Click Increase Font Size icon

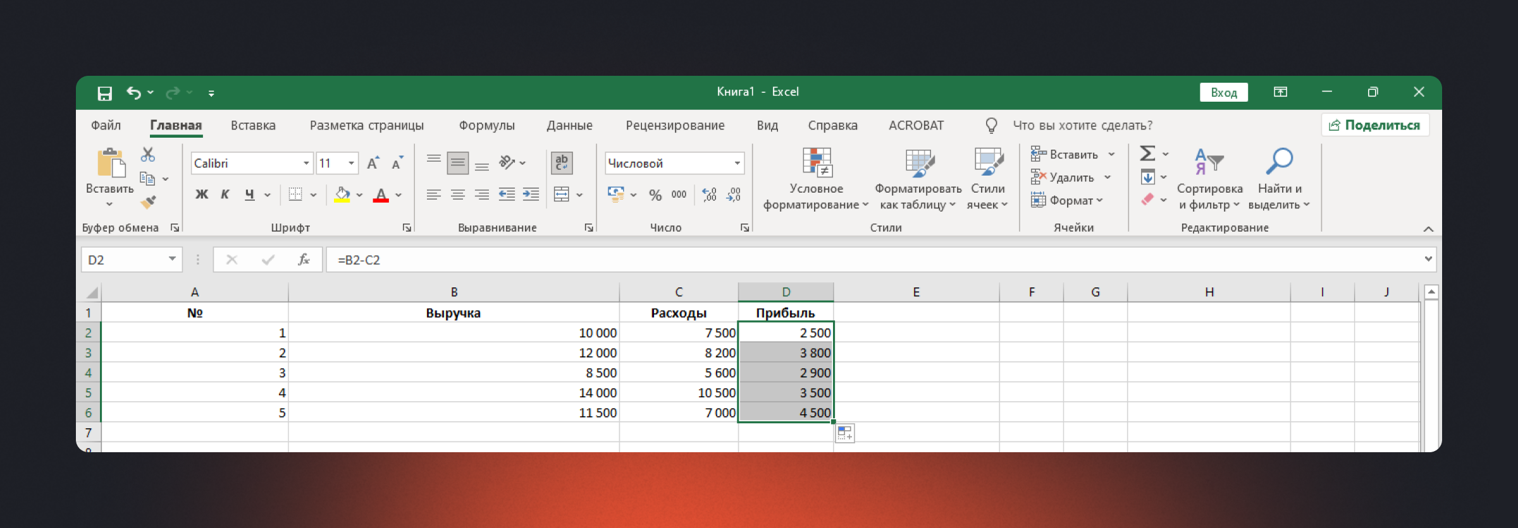pyautogui.click(x=373, y=163)
